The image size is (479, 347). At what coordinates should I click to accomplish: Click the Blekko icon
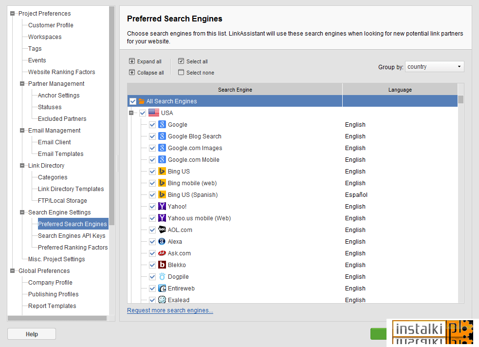(162, 265)
